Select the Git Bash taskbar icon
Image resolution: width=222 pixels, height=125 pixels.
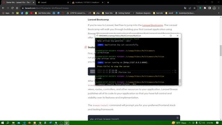click(x=67, y=123)
